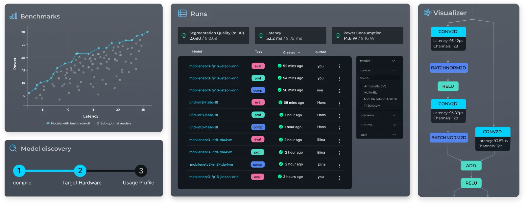This screenshot has width=526, height=205.
Task: Click the prof tag on mobilenetv3-int8-tda4vm row
Action: 257,152
